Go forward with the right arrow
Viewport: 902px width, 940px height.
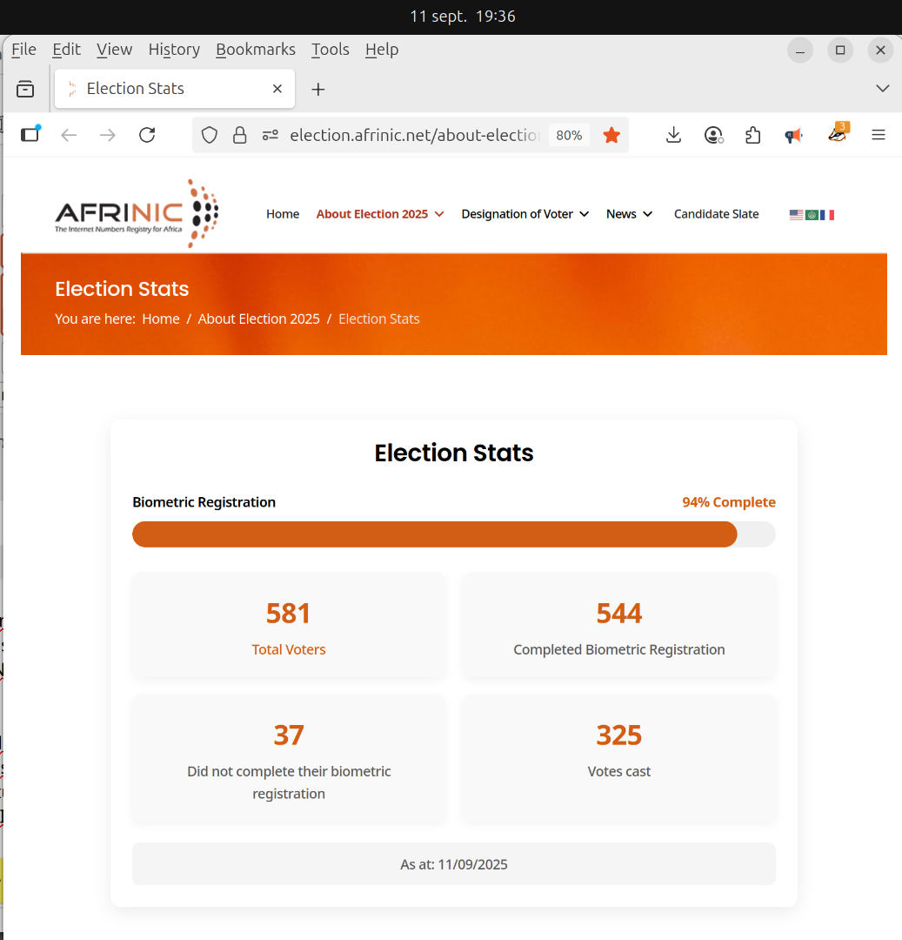point(108,135)
